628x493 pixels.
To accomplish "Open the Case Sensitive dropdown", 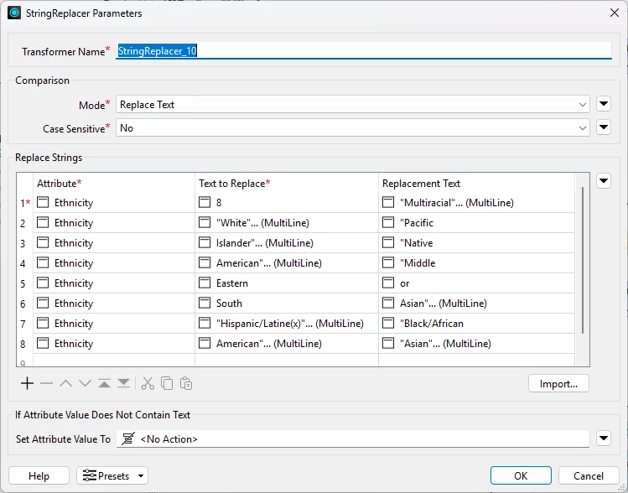I will [x=352, y=128].
